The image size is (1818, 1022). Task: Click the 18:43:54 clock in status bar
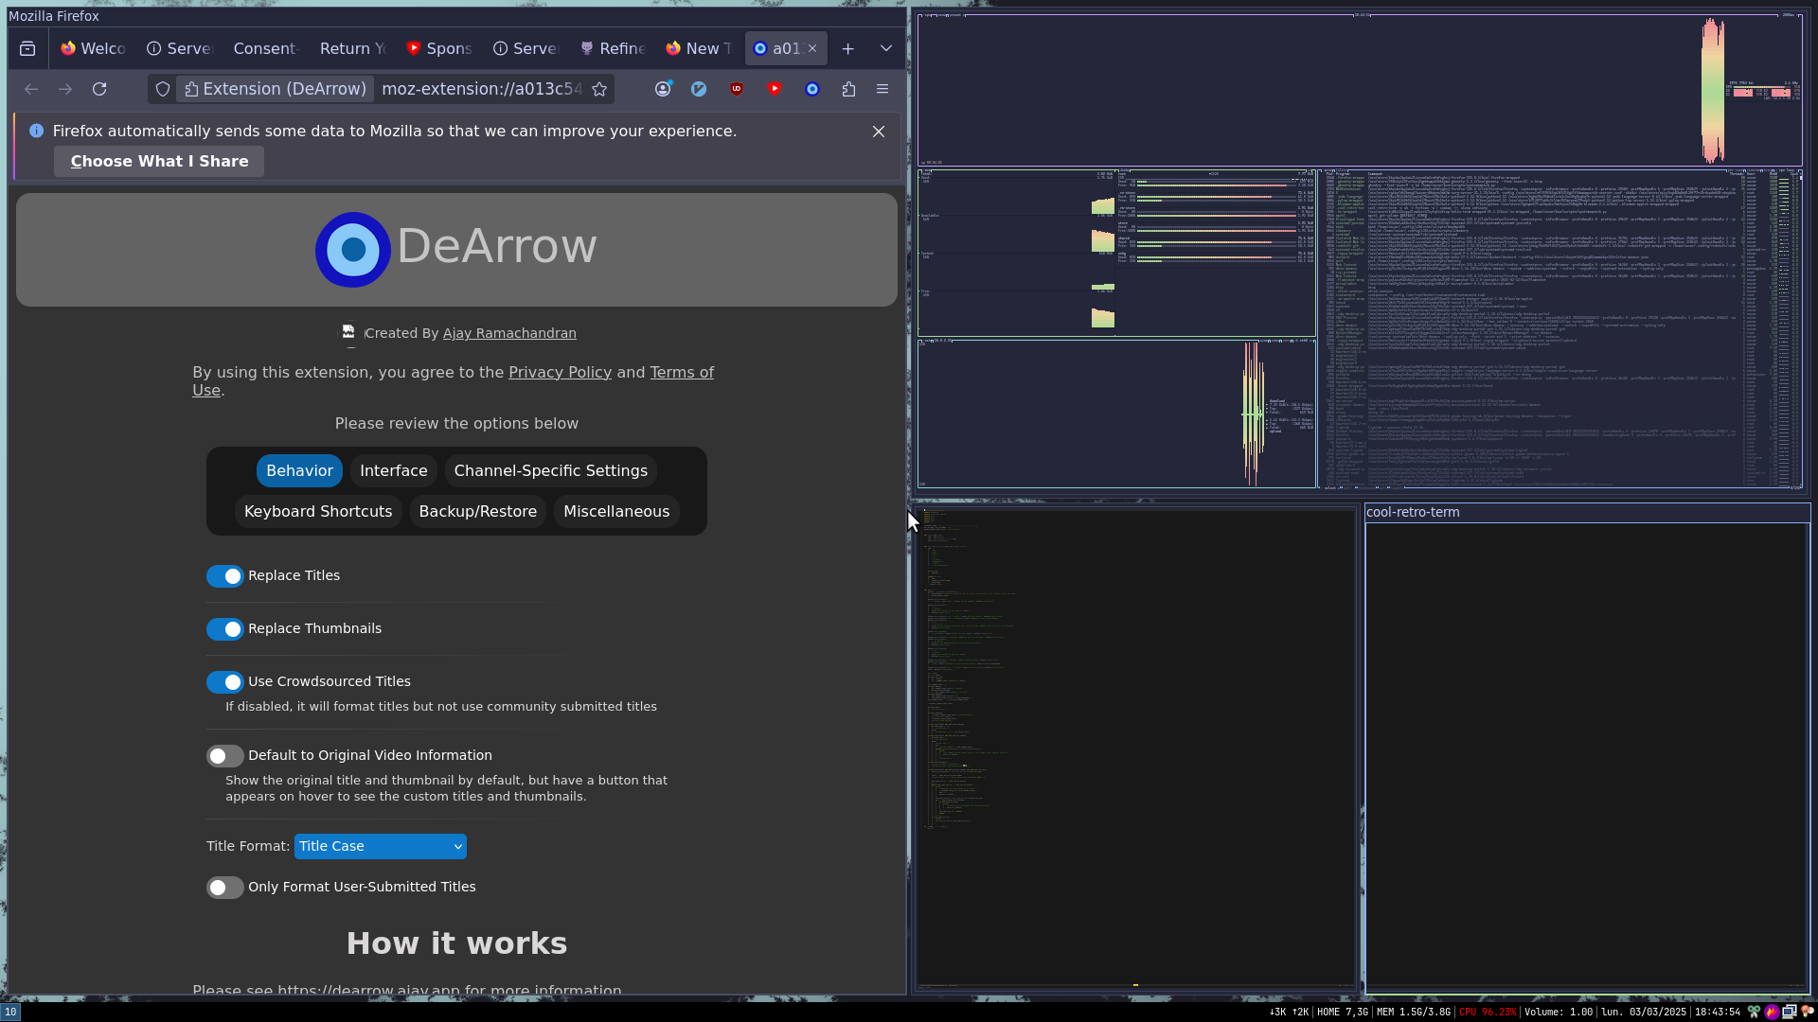tap(1717, 1012)
